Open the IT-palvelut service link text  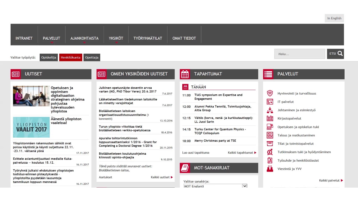(x=286, y=102)
